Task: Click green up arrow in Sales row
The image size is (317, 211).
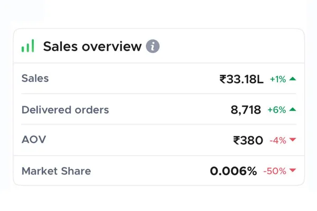Action: pyautogui.click(x=293, y=79)
